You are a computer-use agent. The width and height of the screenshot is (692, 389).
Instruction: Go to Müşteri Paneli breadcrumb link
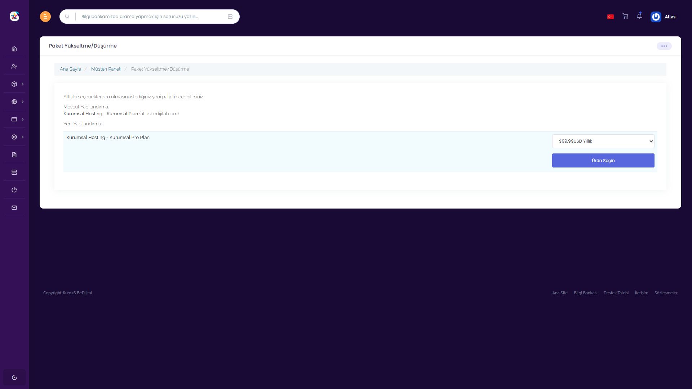[106, 69]
